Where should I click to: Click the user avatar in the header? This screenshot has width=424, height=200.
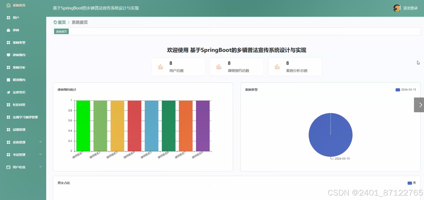click(397, 8)
